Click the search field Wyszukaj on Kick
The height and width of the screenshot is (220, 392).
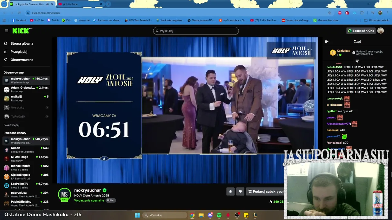coord(196,31)
